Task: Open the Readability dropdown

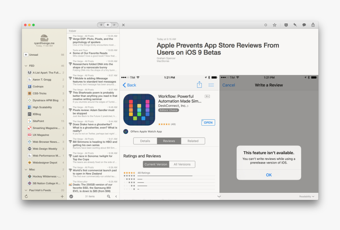Action: pyautogui.click(x=306, y=196)
